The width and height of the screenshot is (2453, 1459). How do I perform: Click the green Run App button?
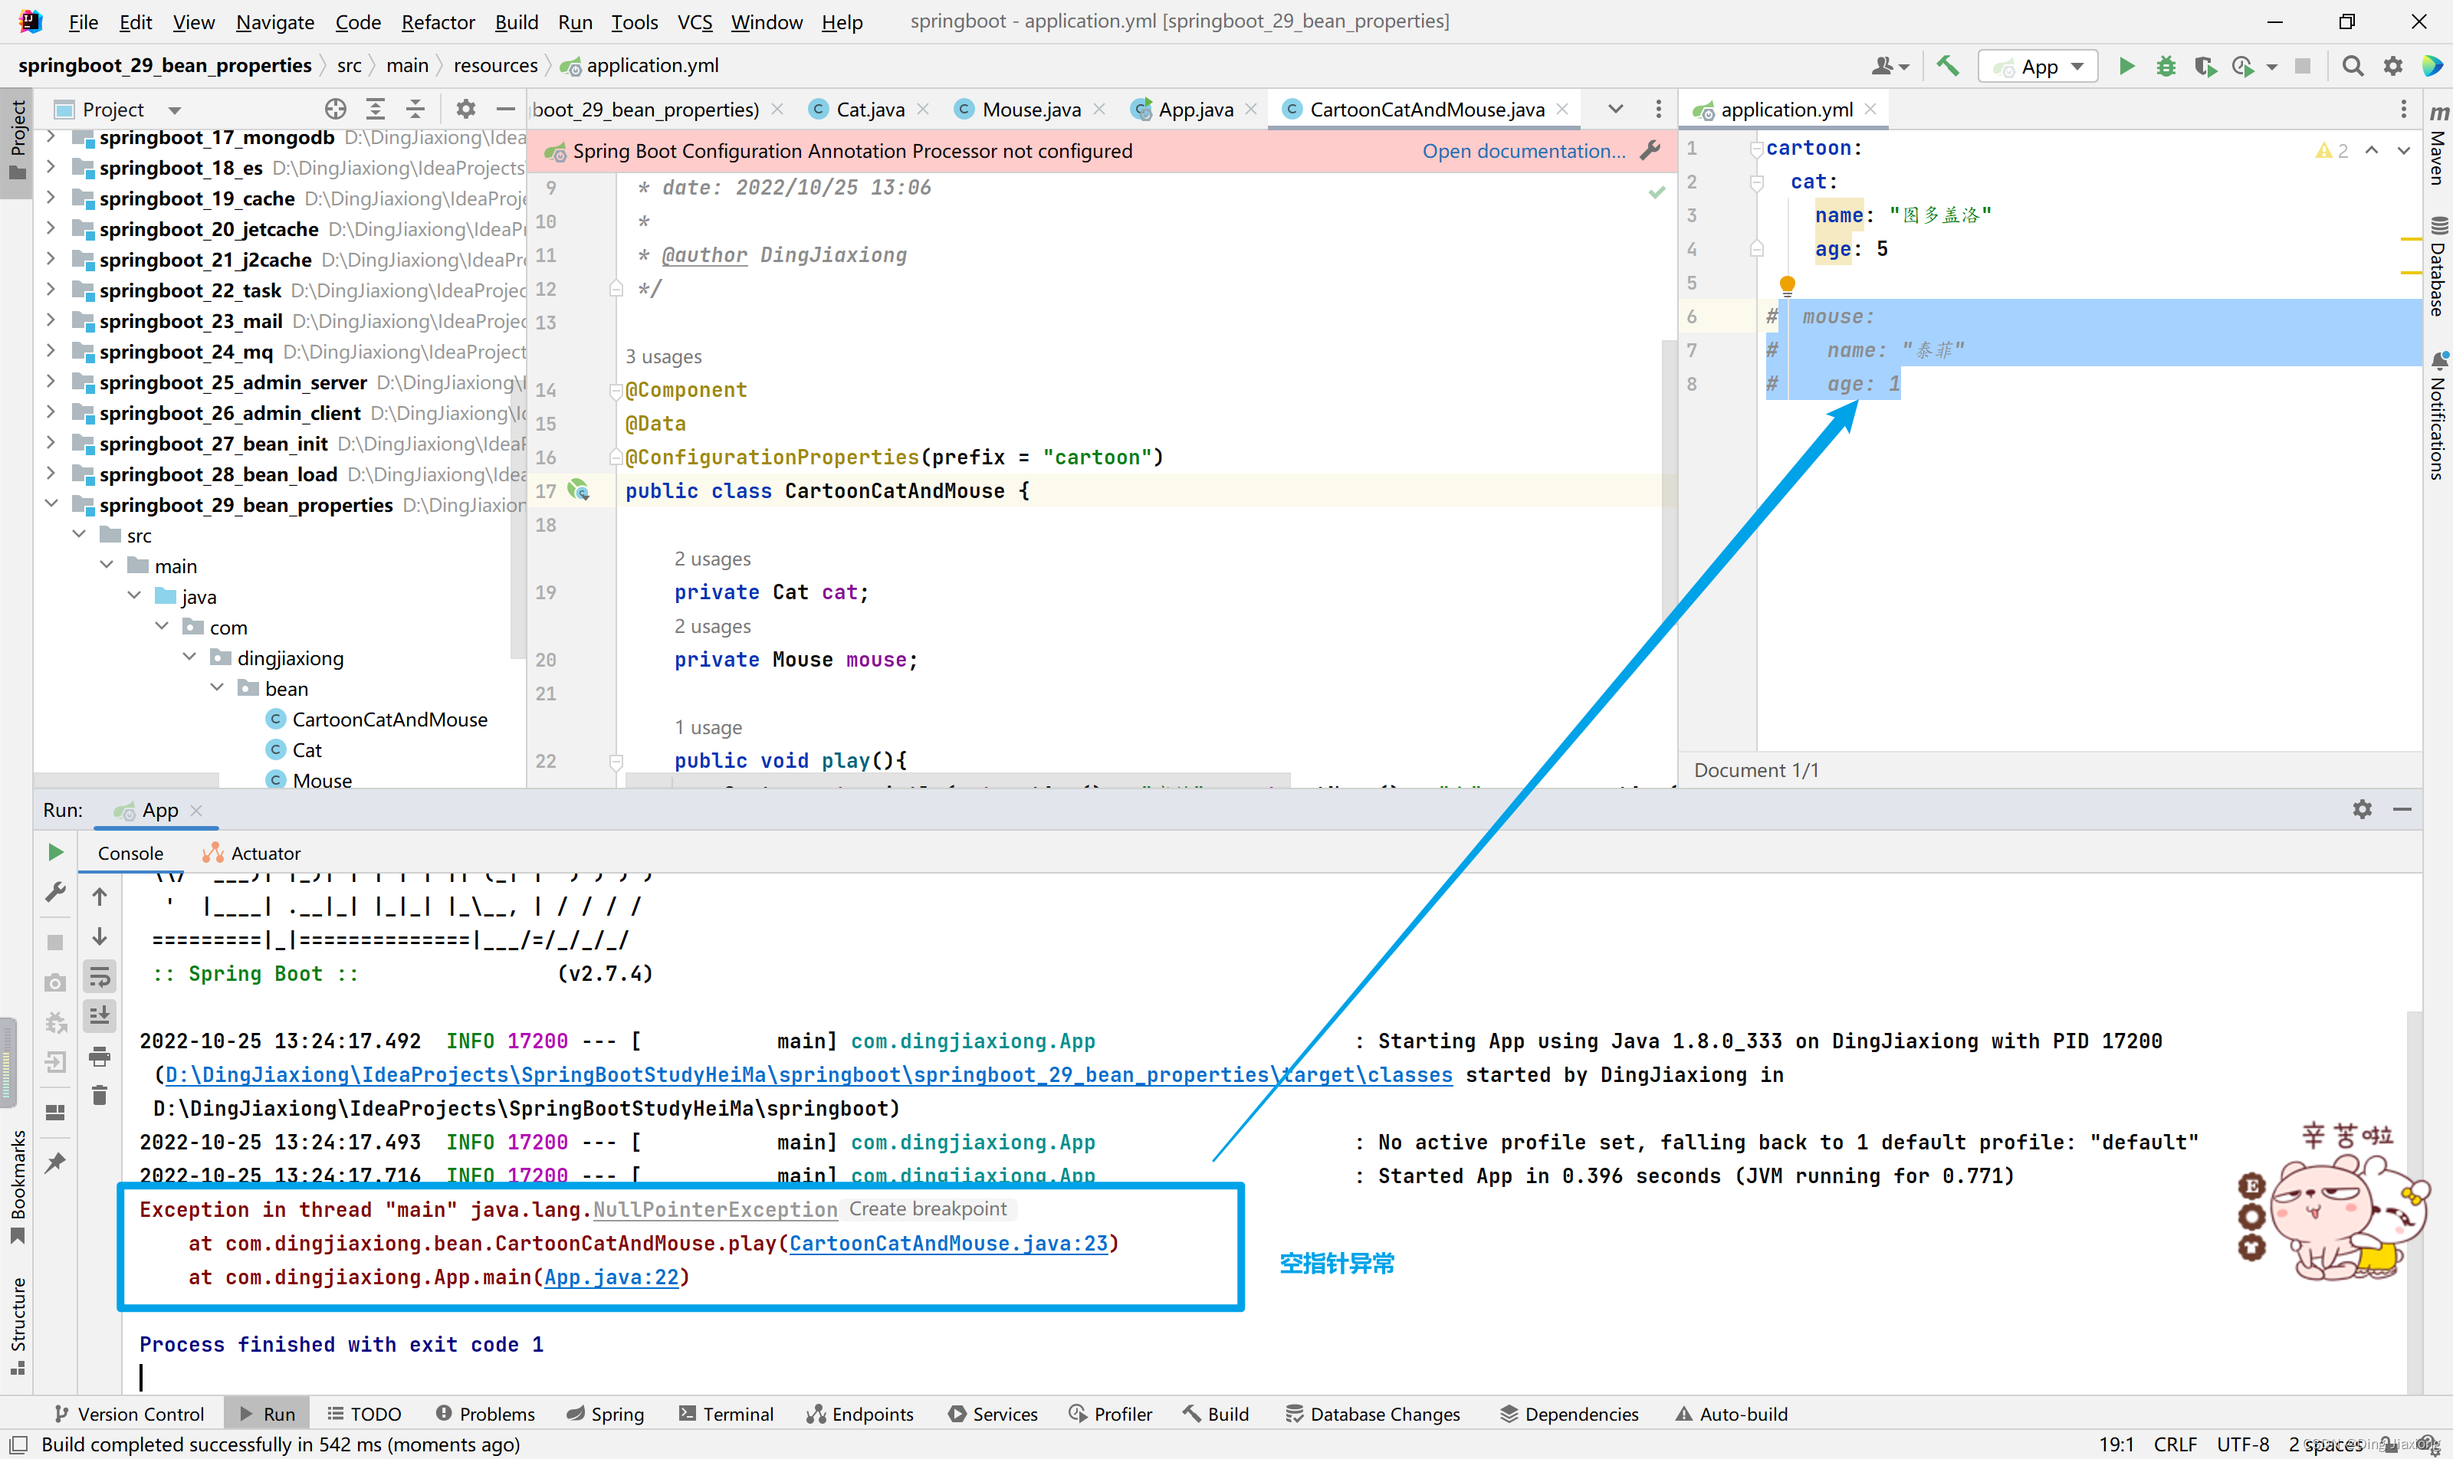point(2126,66)
